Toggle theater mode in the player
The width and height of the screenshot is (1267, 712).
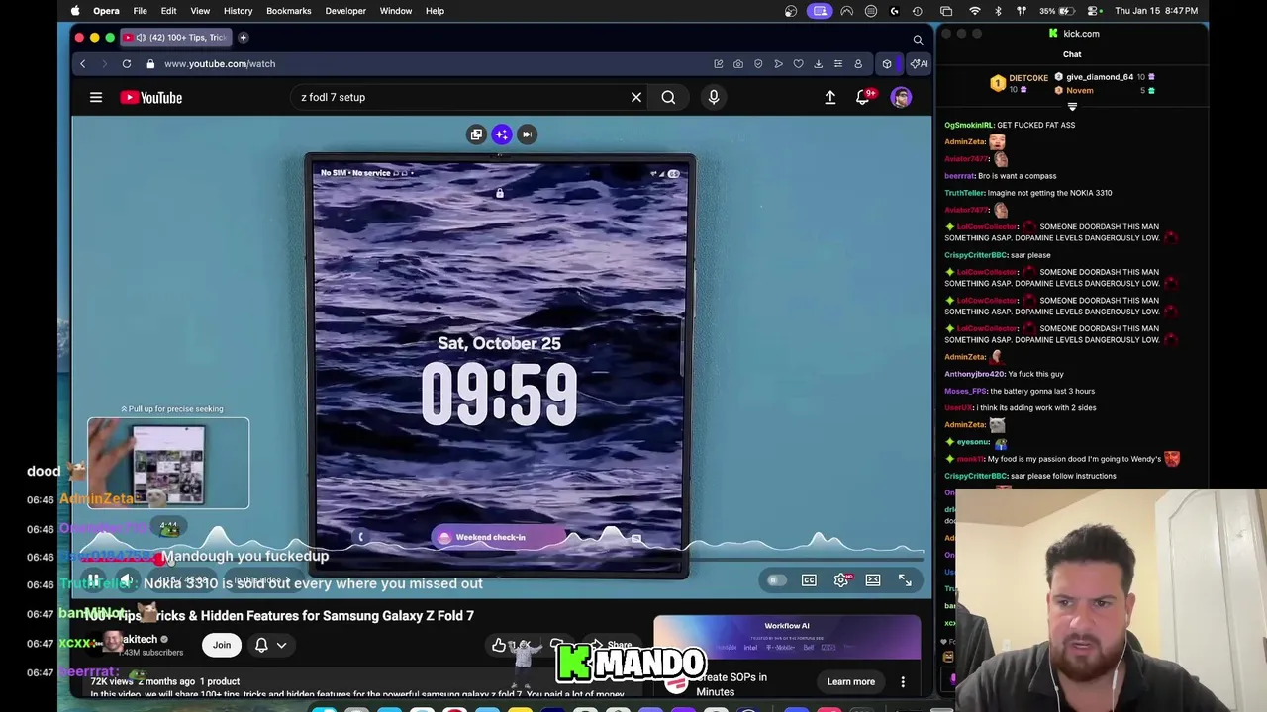pyautogui.click(x=873, y=580)
